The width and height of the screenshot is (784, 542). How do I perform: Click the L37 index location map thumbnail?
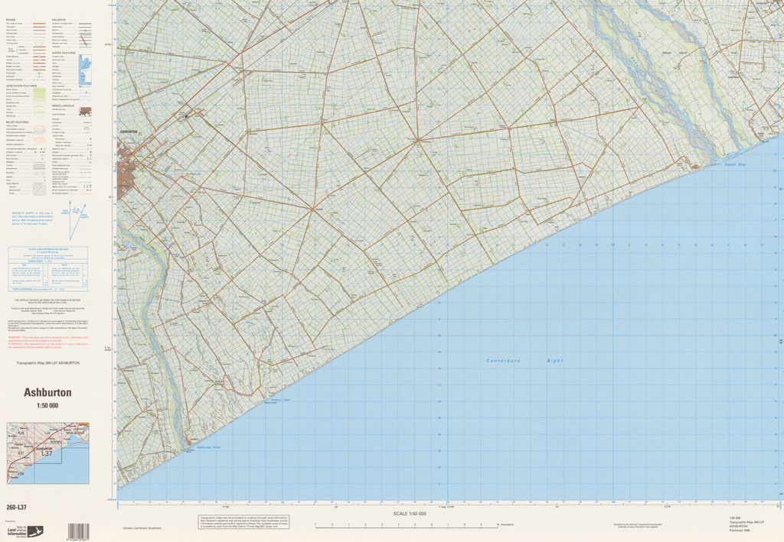[47, 453]
